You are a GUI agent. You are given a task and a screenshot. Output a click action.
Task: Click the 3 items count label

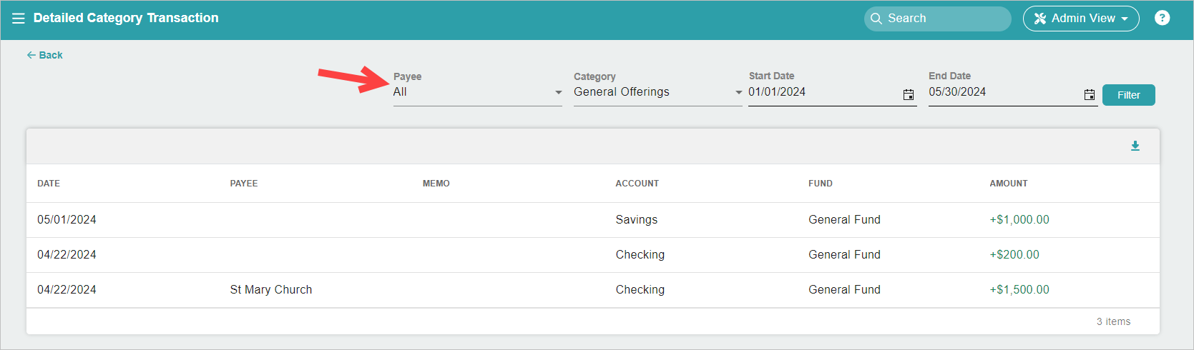pyautogui.click(x=1113, y=322)
